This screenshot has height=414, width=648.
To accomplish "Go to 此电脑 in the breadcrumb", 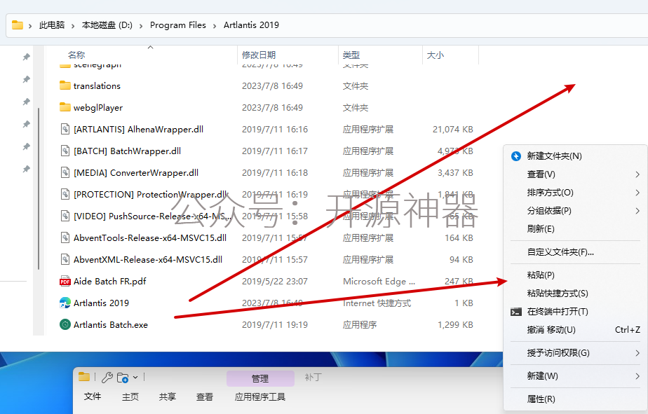I will click(x=52, y=25).
